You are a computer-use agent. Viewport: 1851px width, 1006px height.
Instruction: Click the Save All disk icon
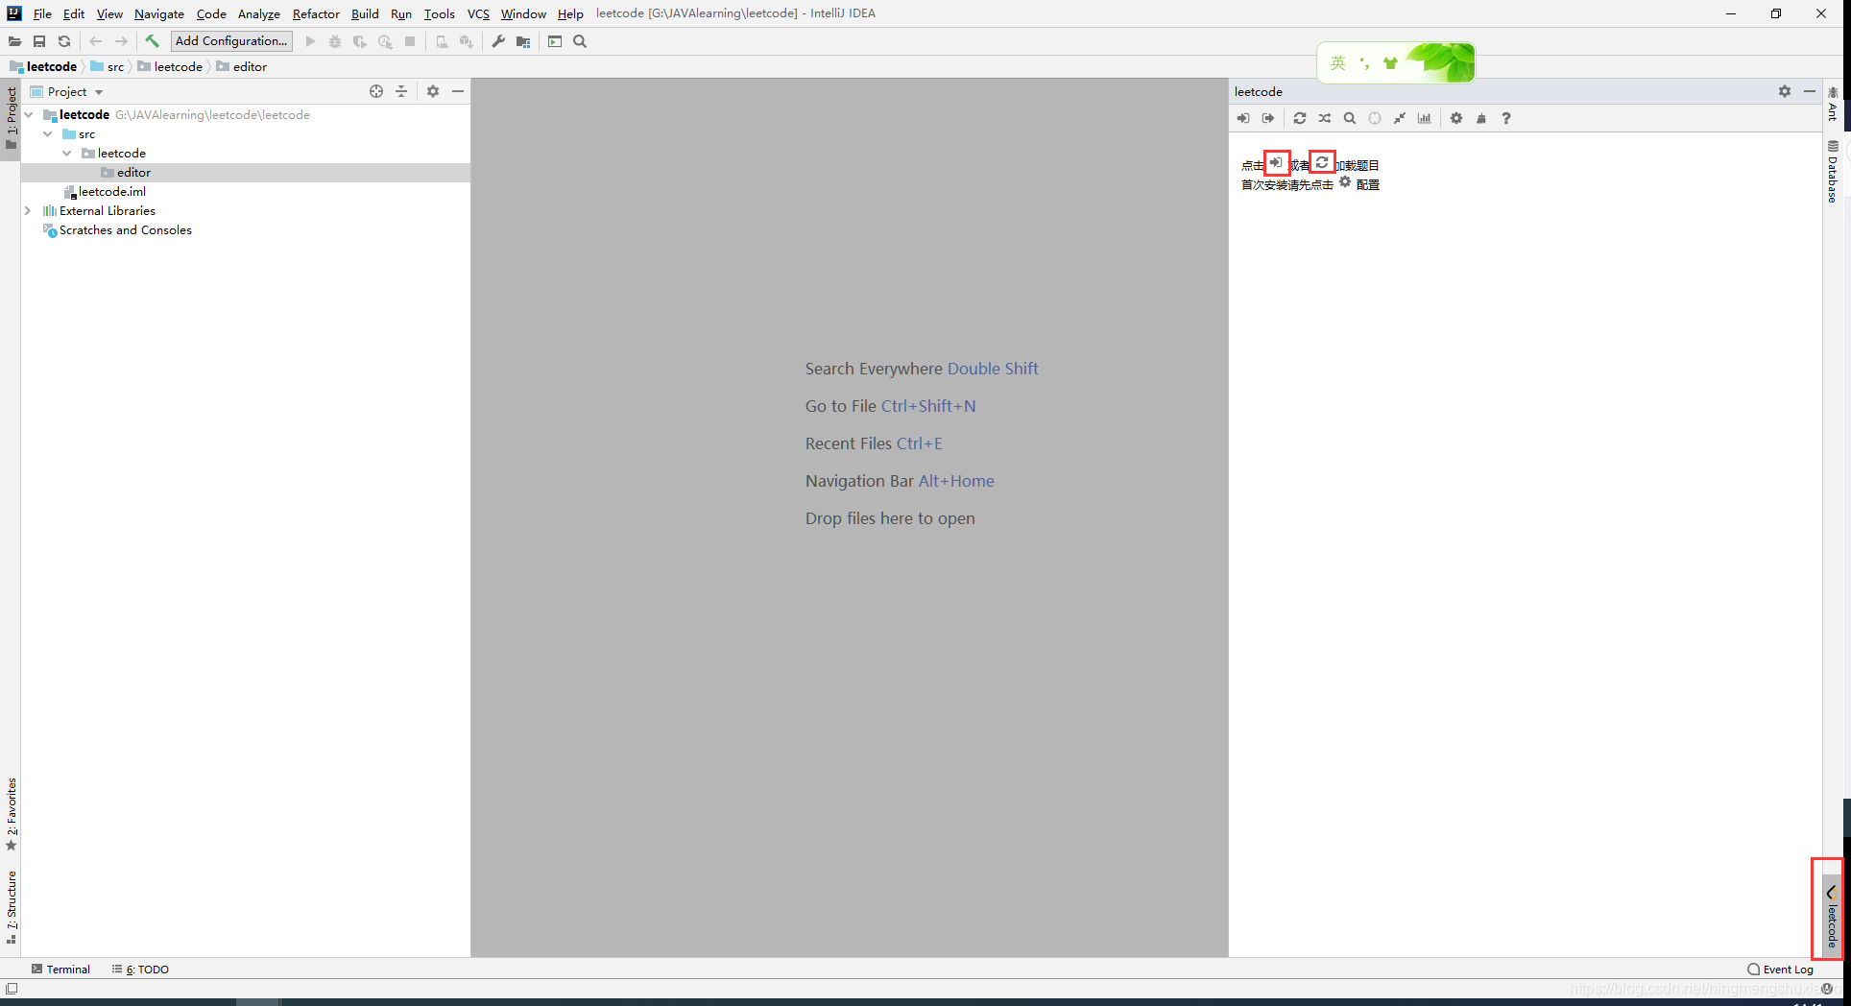[39, 41]
